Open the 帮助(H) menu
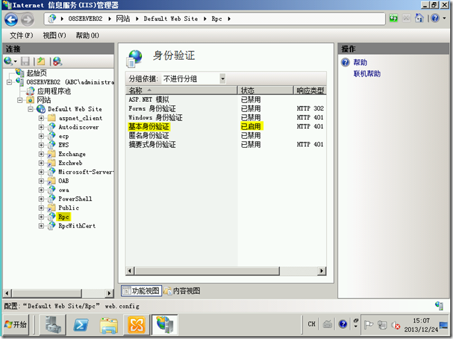The width and height of the screenshot is (453, 339). click(x=87, y=35)
